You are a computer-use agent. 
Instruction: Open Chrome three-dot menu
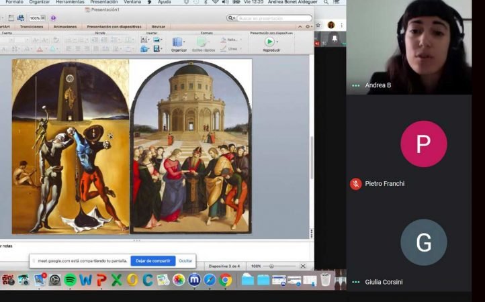click(x=341, y=25)
